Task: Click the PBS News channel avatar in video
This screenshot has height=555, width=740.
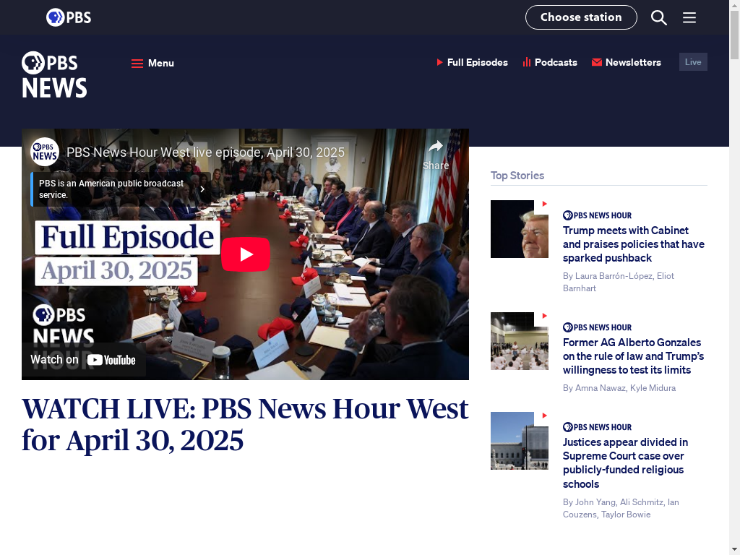Action: tap(45, 152)
